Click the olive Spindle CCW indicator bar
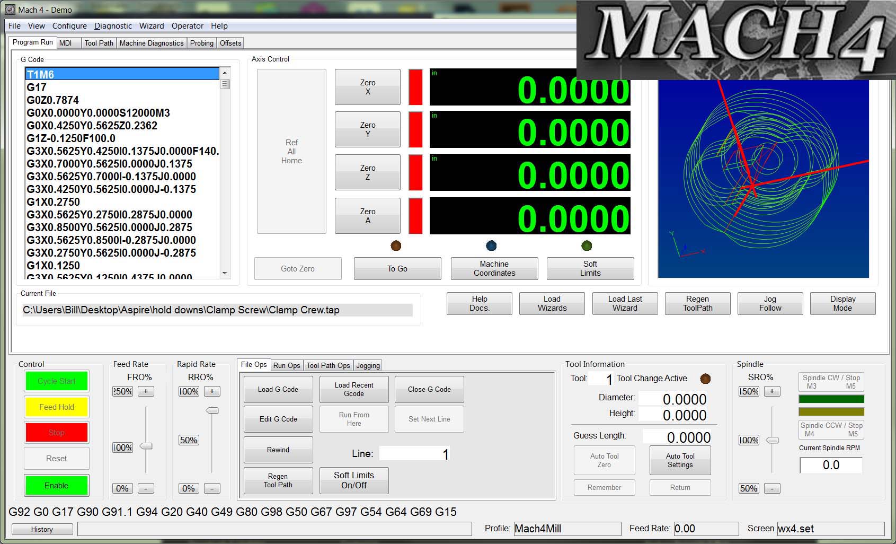Screen dimensions: 896x544 point(831,411)
